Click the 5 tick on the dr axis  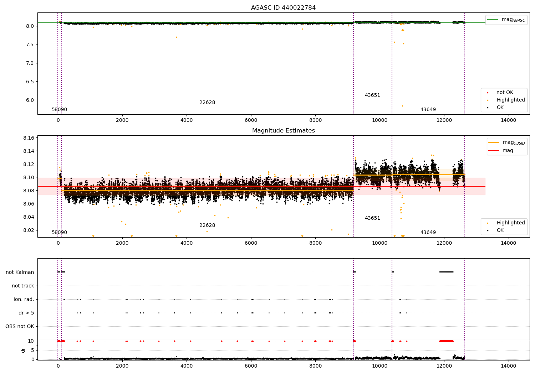[x=33, y=350]
